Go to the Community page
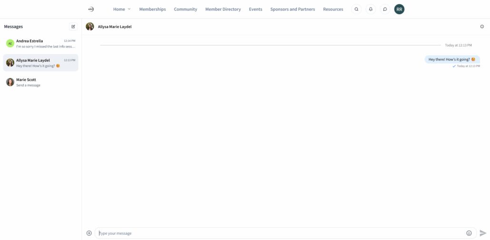 186,9
